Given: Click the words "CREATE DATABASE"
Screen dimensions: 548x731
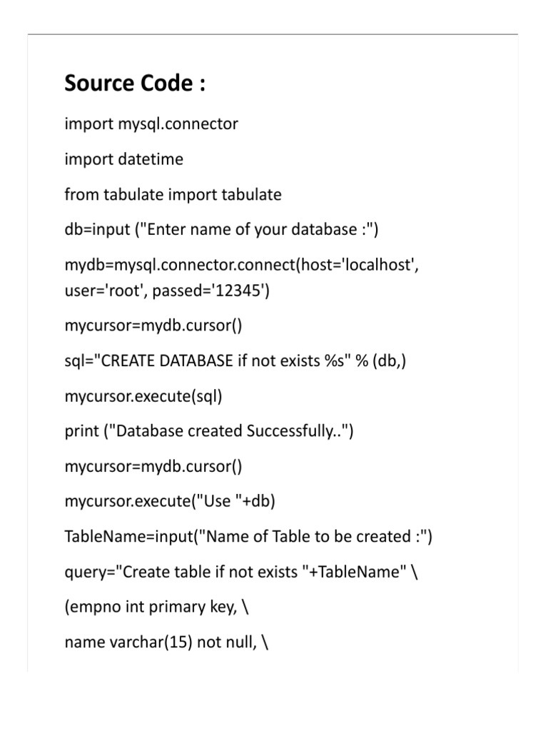Looking at the screenshot, I should [x=168, y=361].
